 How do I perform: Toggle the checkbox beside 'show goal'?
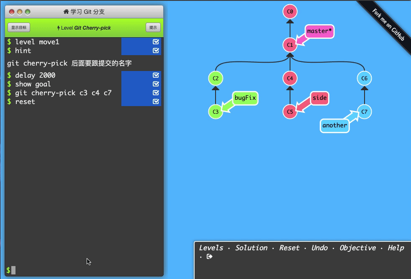click(156, 84)
